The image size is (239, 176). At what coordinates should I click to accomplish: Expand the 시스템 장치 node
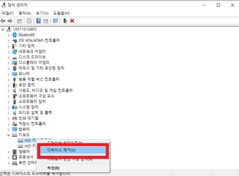(x=8, y=108)
